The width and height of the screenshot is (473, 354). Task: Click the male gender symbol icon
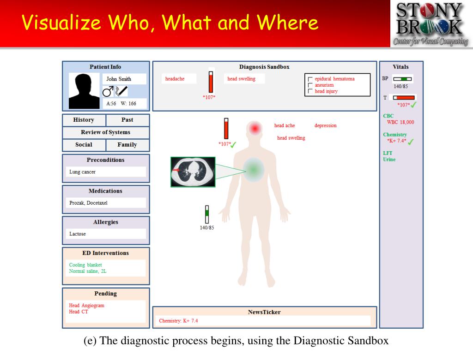pyautogui.click(x=108, y=91)
